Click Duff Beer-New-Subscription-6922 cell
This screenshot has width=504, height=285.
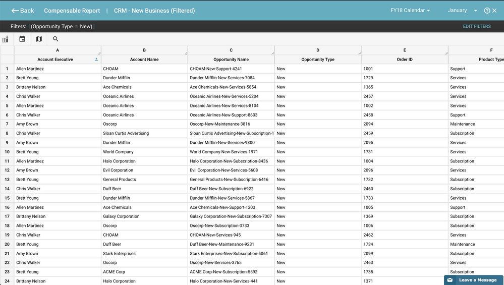click(231, 189)
